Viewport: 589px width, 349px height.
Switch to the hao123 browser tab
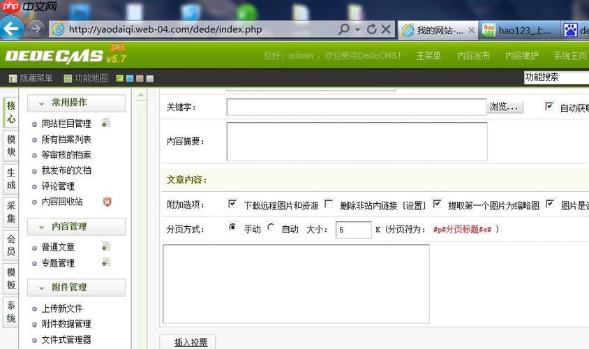tap(520, 30)
